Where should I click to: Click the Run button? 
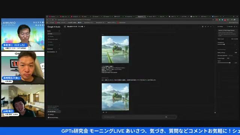coord(172,117)
